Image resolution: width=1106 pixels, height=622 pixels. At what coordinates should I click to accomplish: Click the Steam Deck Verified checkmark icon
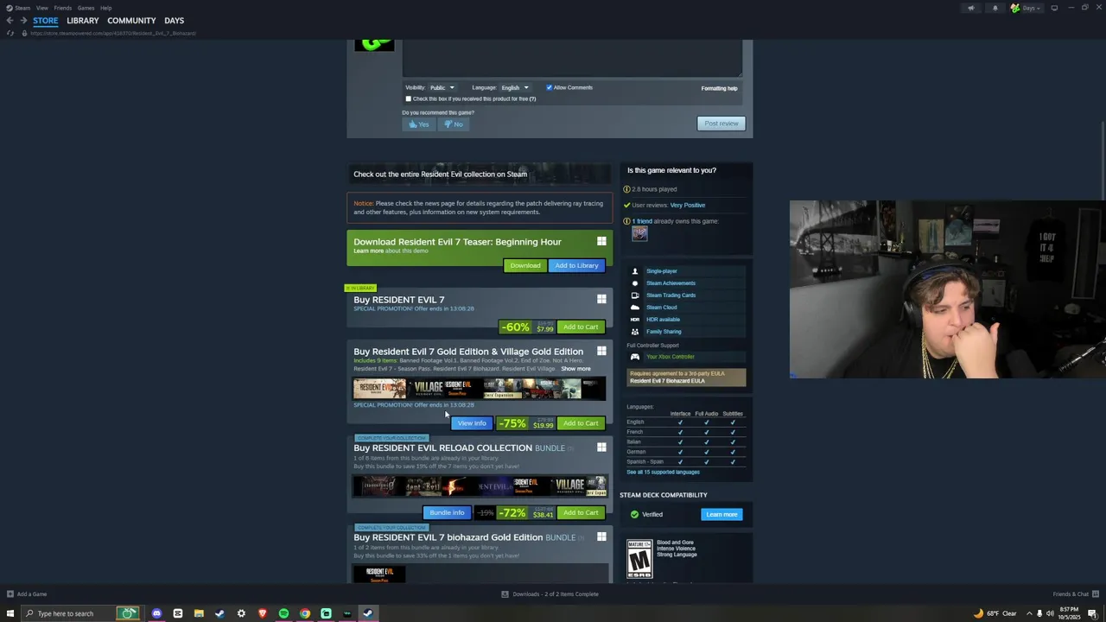pyautogui.click(x=634, y=514)
